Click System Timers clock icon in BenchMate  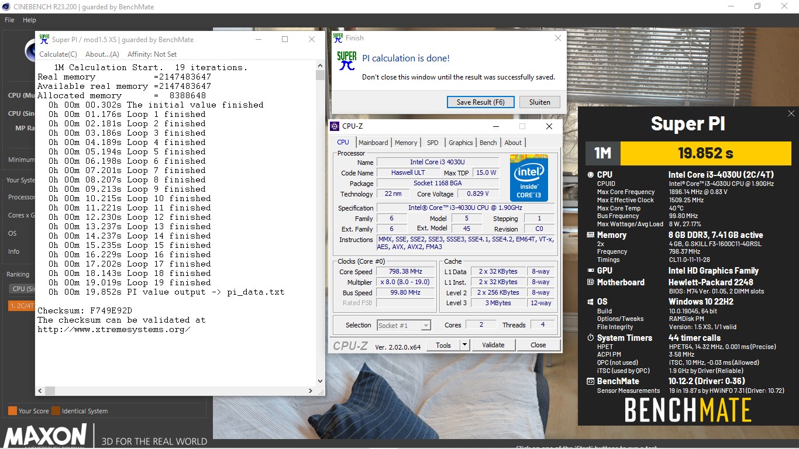click(x=590, y=338)
